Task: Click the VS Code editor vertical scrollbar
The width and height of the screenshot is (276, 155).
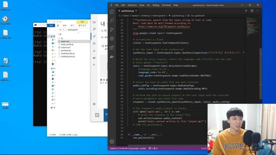Action: click(261, 74)
